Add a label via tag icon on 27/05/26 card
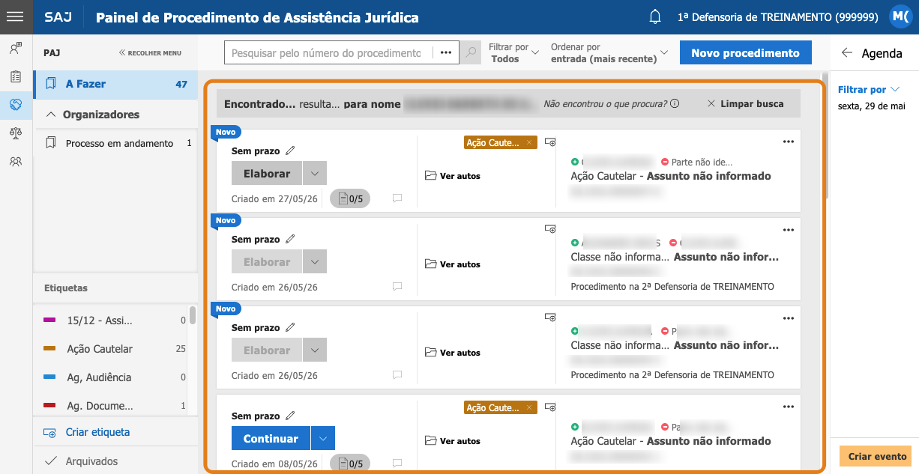919x474 pixels. 550,142
